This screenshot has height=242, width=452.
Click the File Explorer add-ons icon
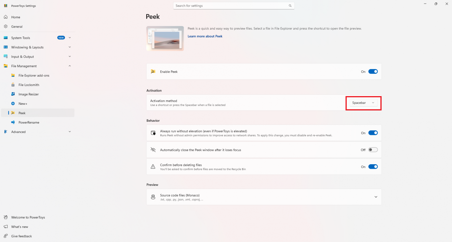[13, 76]
